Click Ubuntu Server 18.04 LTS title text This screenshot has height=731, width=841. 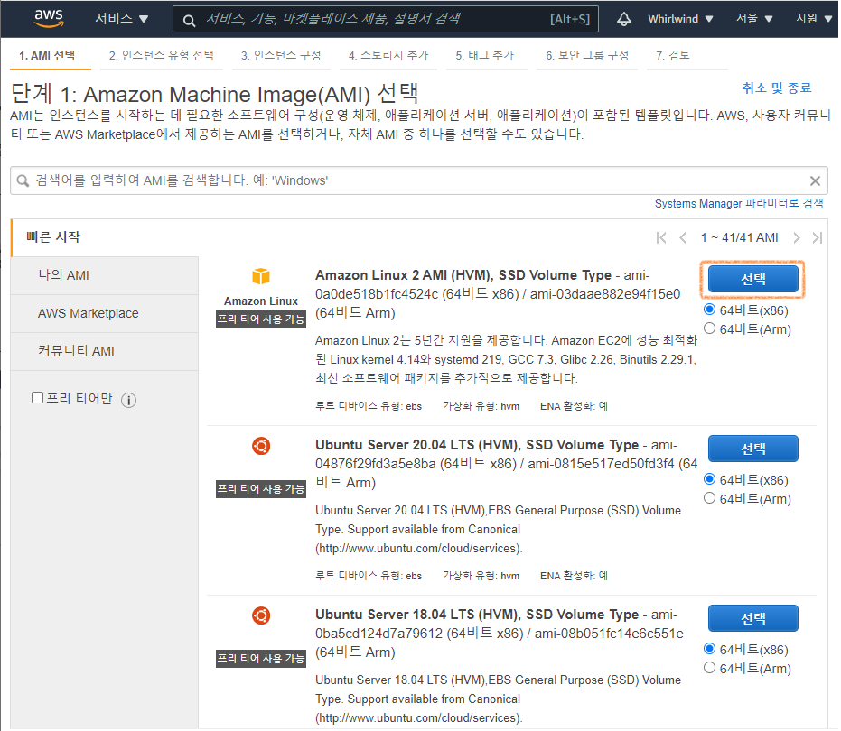477,615
